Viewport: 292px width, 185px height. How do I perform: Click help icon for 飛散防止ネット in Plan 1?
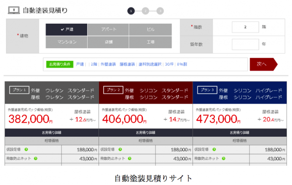point(35,159)
